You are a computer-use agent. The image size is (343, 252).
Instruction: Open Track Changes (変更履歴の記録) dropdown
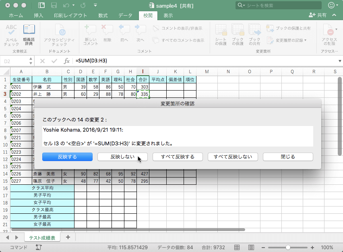click(287, 40)
